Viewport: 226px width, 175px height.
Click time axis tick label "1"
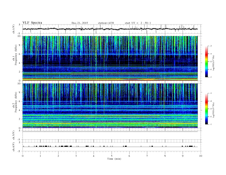tap(40, 156)
